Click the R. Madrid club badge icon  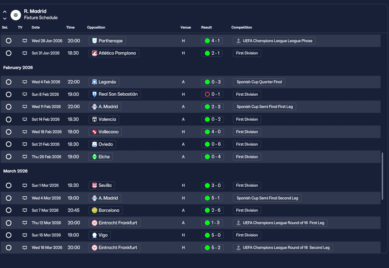click(x=16, y=15)
